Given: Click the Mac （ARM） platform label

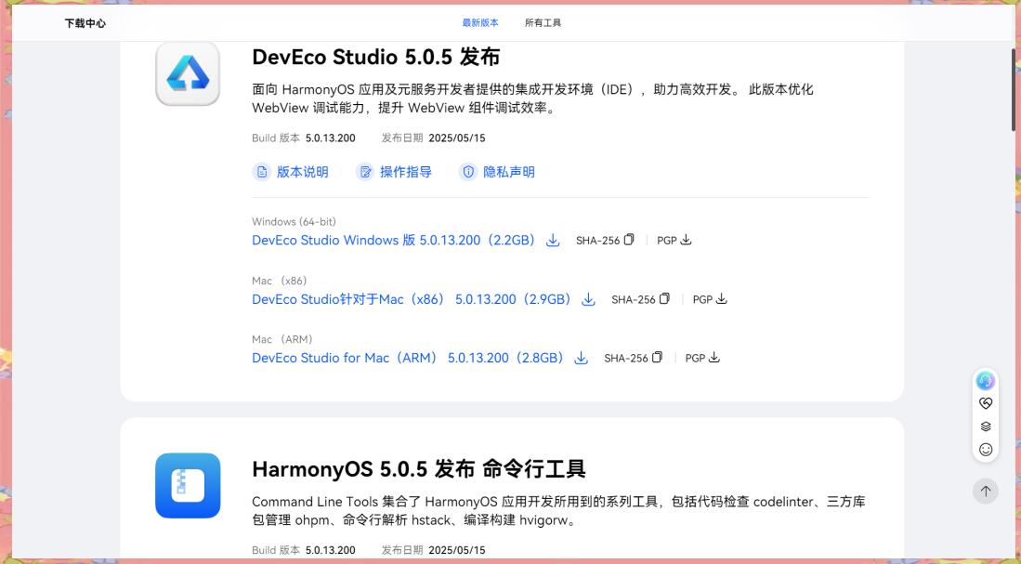Looking at the screenshot, I should click(x=282, y=339).
